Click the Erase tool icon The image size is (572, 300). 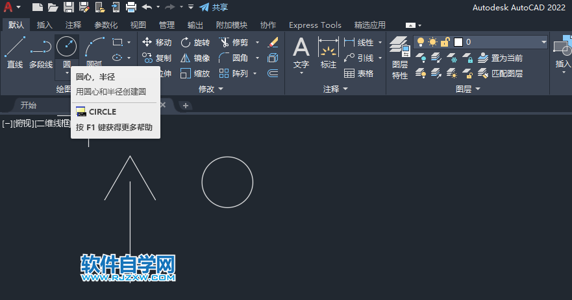(x=273, y=42)
